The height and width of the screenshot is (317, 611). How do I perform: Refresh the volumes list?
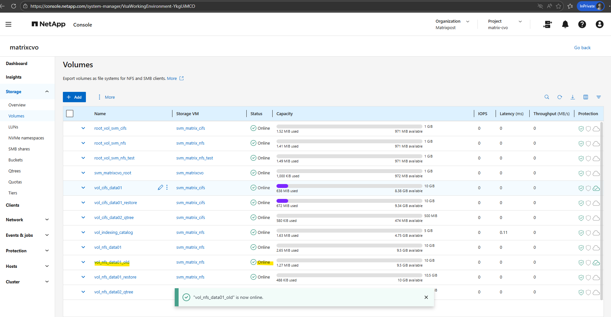(x=559, y=97)
